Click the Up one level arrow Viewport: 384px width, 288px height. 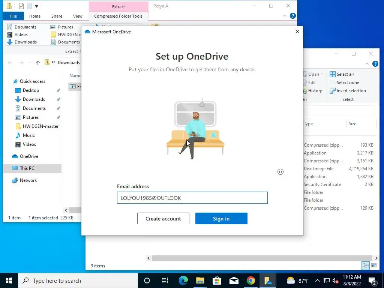(x=38, y=63)
